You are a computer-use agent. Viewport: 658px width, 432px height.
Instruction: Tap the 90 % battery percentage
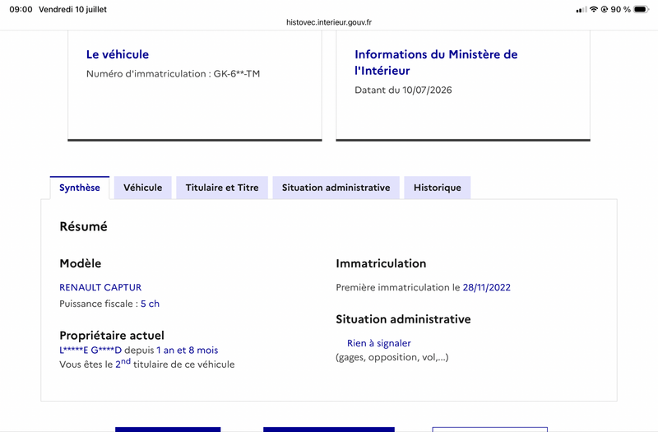click(x=621, y=9)
